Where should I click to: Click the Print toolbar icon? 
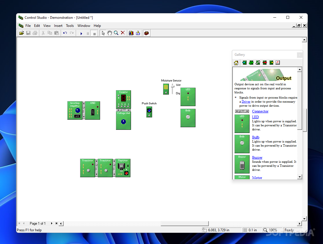point(35,33)
